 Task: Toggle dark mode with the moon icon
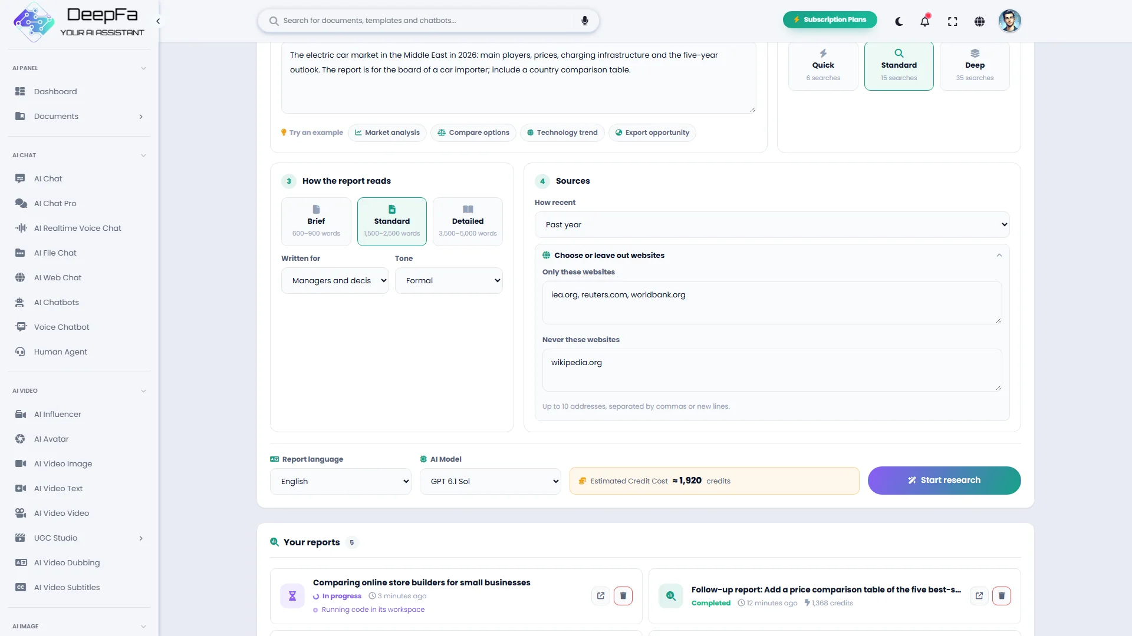coord(899,21)
